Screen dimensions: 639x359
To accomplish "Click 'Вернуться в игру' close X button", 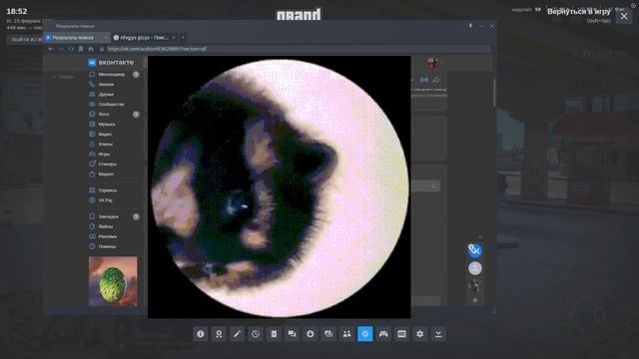I will tap(624, 16).
